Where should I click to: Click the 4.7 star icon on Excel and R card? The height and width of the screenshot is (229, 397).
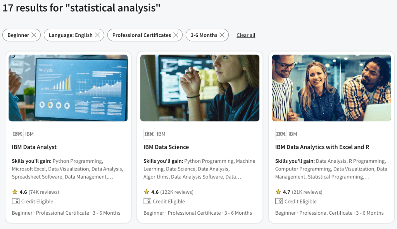pos(278,192)
